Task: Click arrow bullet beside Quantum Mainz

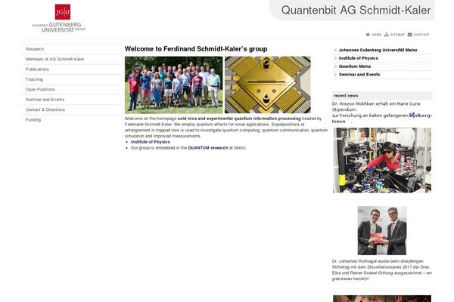Action: click(335, 66)
